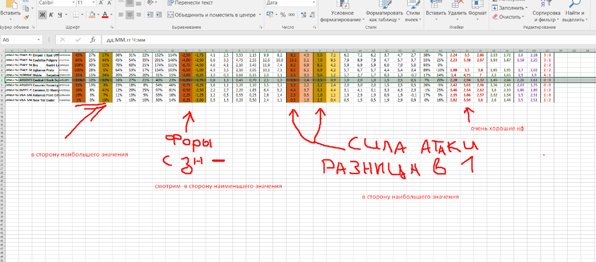Click the red font color swatch
596x262 pixels.
point(105,15)
